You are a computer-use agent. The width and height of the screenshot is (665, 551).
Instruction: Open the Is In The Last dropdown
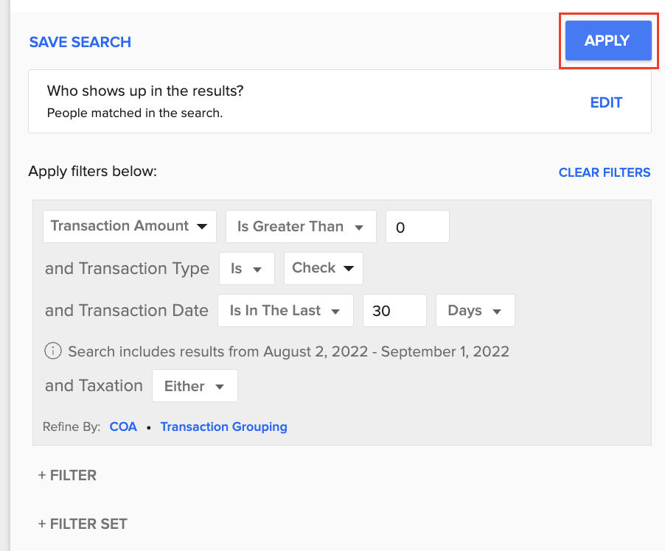click(x=285, y=310)
